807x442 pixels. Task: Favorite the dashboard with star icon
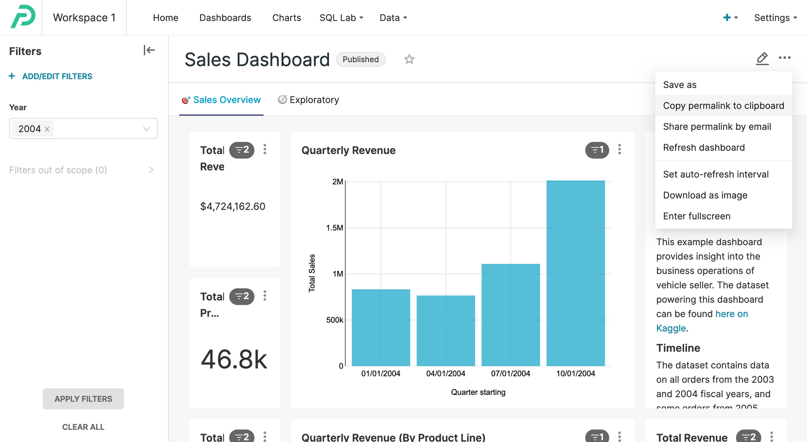(x=409, y=59)
